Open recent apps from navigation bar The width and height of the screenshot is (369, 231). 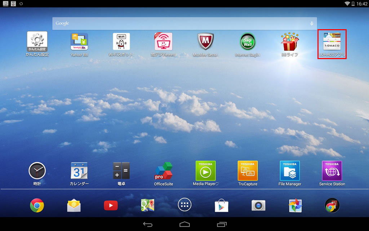tap(222, 224)
